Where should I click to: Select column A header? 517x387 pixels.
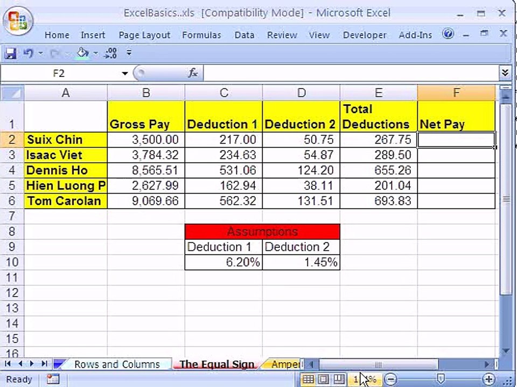(x=66, y=93)
